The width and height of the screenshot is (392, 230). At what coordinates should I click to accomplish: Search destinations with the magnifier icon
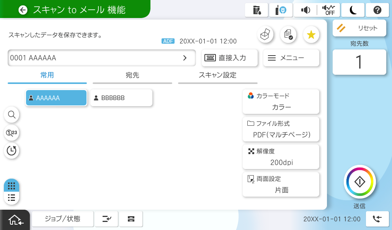click(x=11, y=114)
